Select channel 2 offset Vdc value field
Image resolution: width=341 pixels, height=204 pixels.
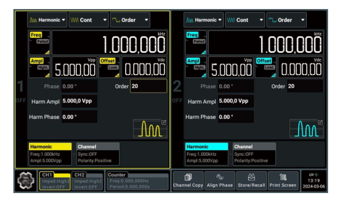coord(300,67)
